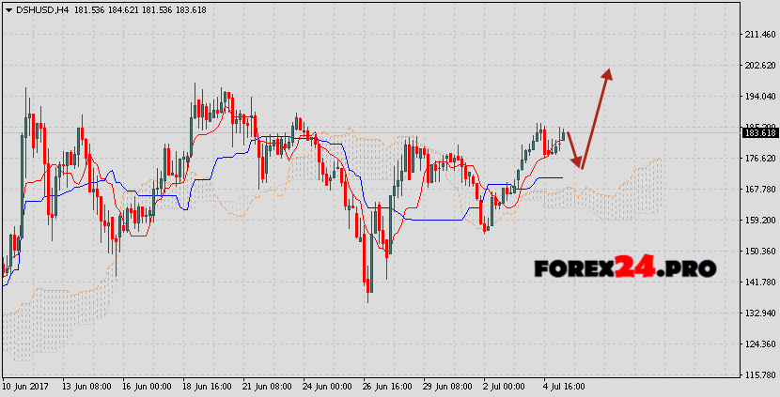The width and height of the screenshot is (780, 397).
Task: Click the small triangle before DSHUSD,H4
Action: (x=8, y=9)
